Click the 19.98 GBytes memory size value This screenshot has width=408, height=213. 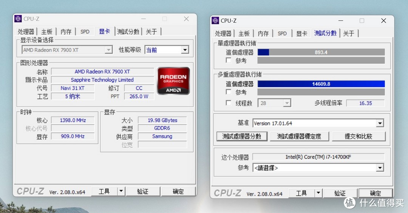point(162,120)
